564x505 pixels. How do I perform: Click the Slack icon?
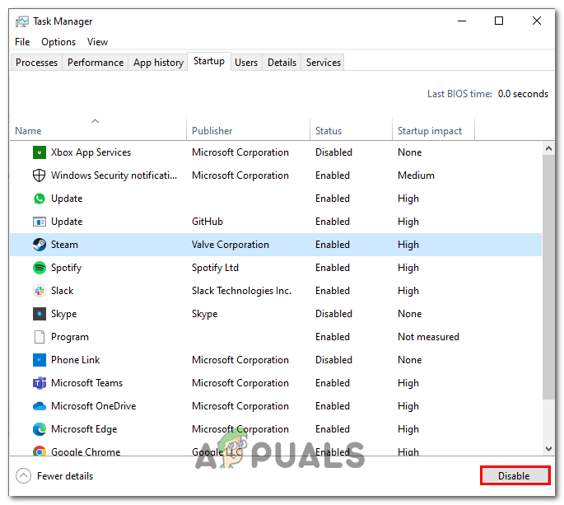click(40, 291)
